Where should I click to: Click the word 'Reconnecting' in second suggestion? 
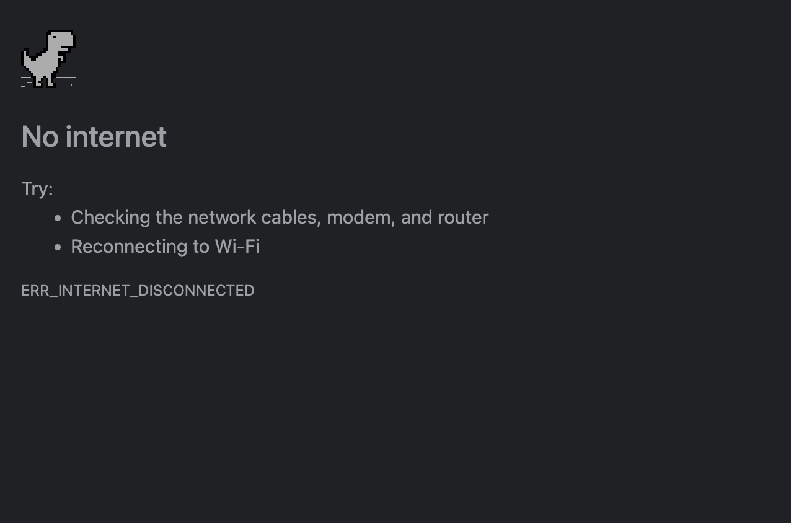coord(129,247)
